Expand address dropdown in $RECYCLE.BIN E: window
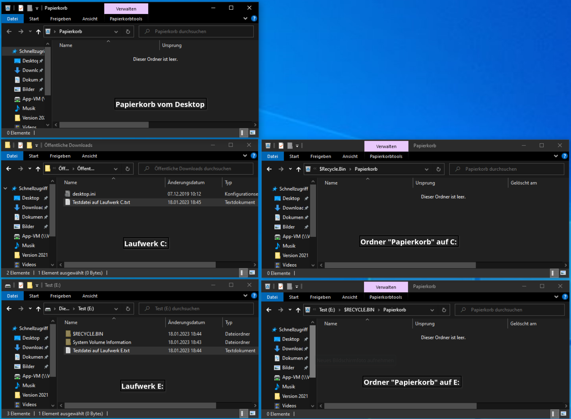 (x=432, y=310)
